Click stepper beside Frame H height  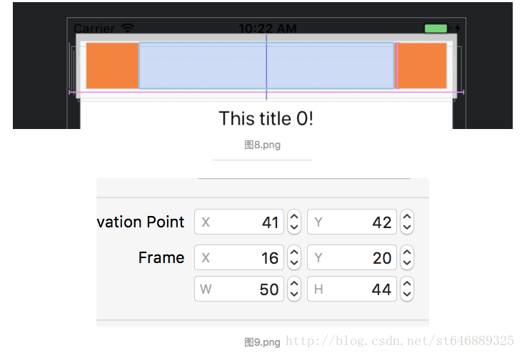[407, 289]
